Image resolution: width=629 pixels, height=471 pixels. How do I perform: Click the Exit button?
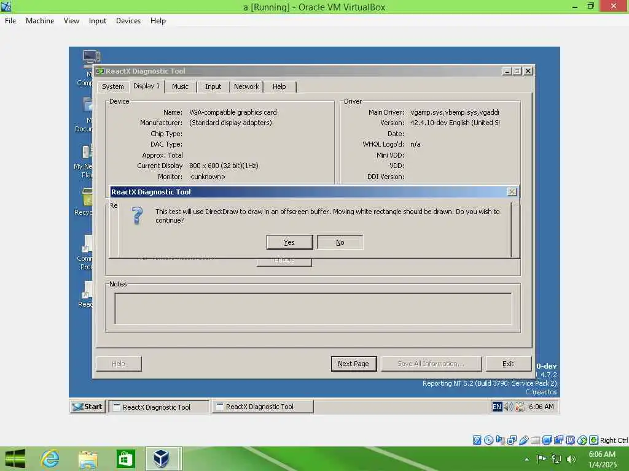[508, 364]
